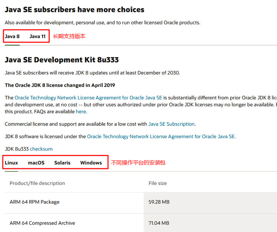This screenshot has width=277, height=232.
Task: Show Solaris installation packages
Action: click(62, 163)
